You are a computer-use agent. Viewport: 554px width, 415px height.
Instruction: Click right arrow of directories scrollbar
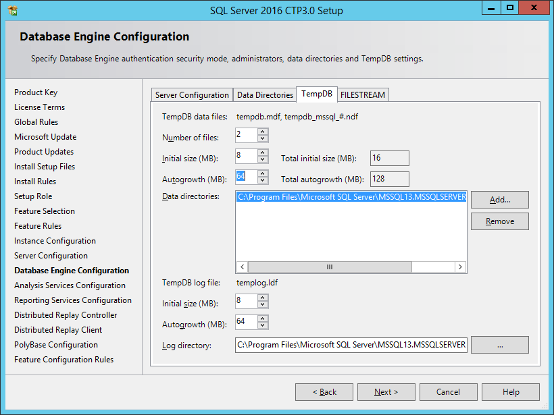coord(460,267)
